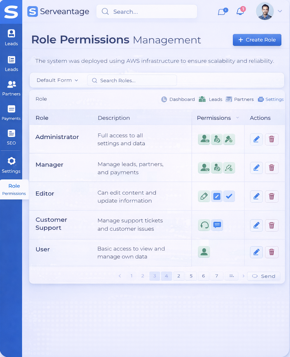Open SEO section in the sidebar
Image resolution: width=290 pixels, height=357 pixels.
tap(11, 137)
